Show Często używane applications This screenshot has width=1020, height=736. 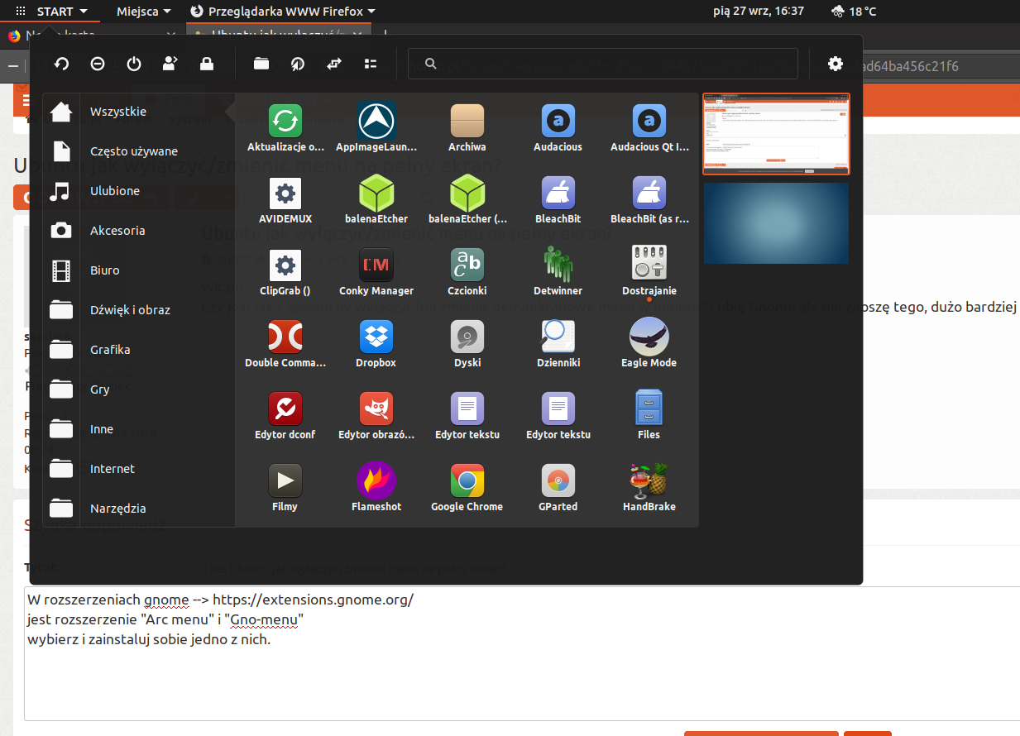139,151
